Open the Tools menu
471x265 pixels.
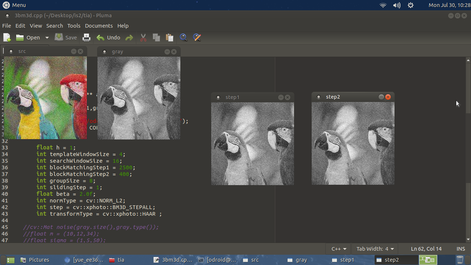(74, 26)
